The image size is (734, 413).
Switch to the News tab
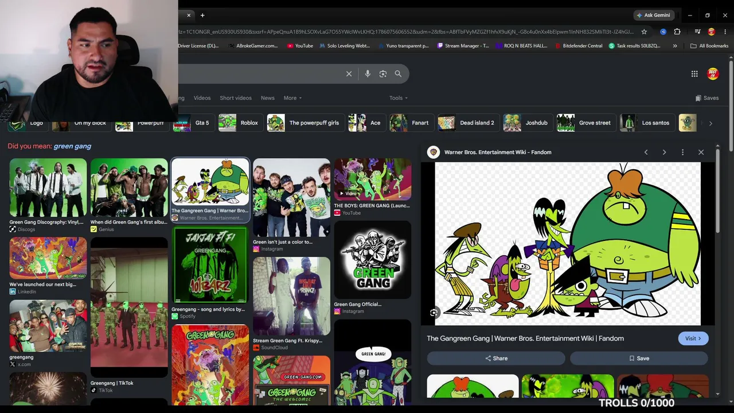pos(268,98)
